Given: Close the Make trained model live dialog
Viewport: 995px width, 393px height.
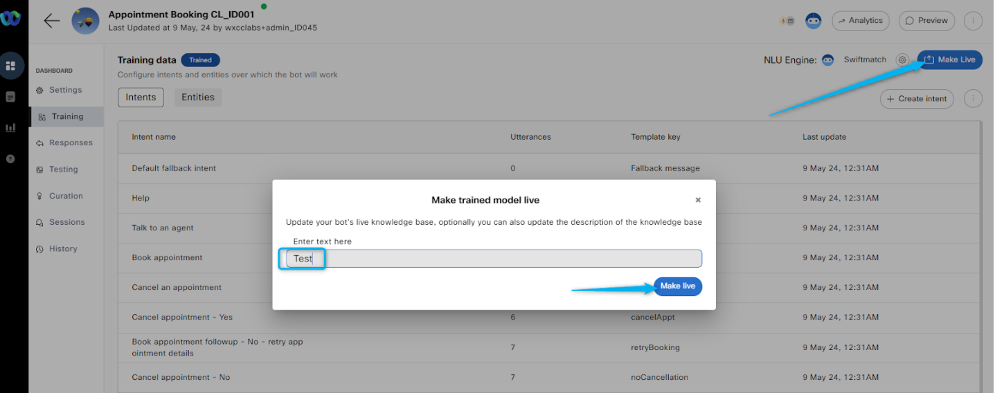Looking at the screenshot, I should coord(698,200).
